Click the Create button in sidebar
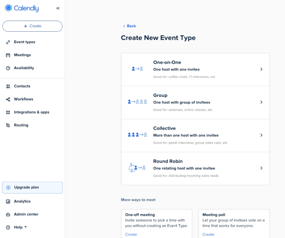The height and width of the screenshot is (238, 285). (32, 26)
